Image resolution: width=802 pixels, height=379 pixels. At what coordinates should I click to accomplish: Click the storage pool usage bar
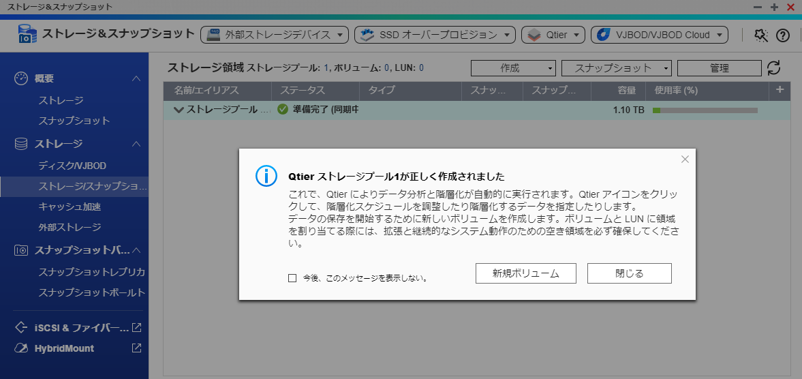pyautogui.click(x=705, y=110)
